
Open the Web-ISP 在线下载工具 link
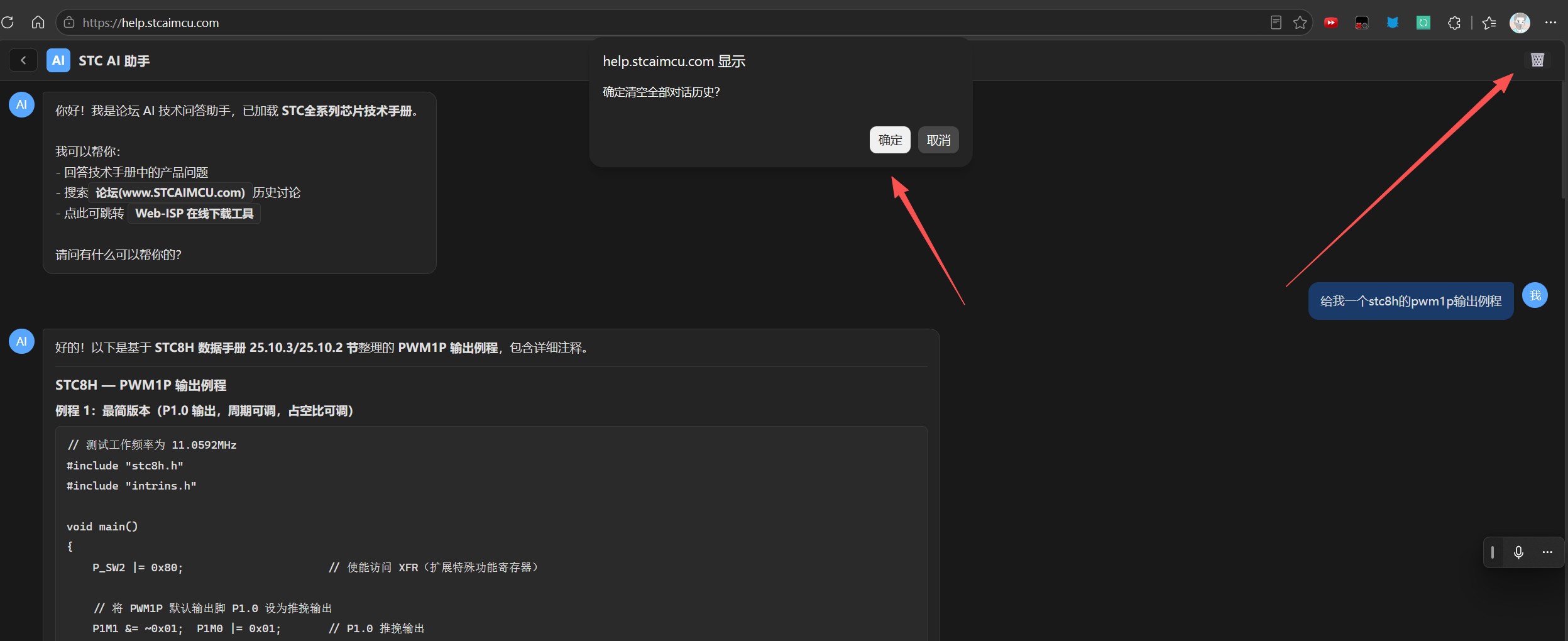click(x=194, y=214)
